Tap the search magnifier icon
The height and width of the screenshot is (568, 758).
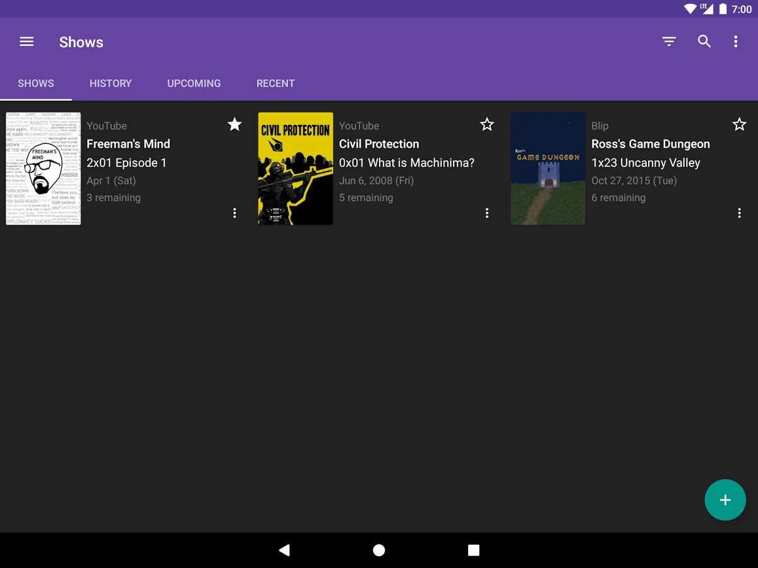(704, 42)
